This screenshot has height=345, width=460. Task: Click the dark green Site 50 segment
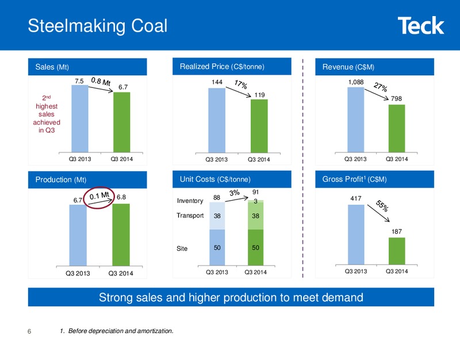[x=255, y=248]
